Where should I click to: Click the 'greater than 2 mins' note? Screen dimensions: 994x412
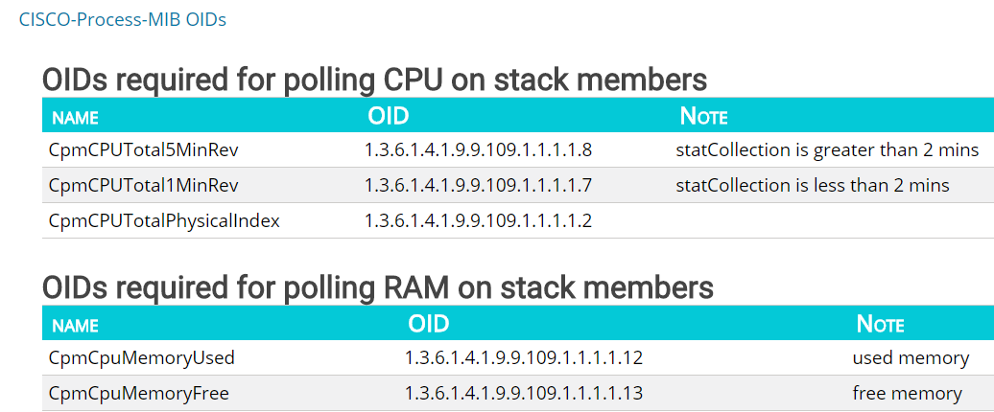point(827,150)
